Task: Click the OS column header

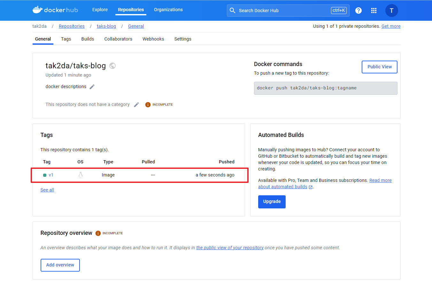Action: coord(81,162)
